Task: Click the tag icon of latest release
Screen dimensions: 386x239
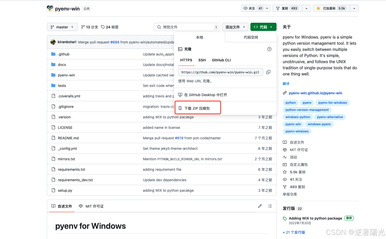Action: click(285, 219)
